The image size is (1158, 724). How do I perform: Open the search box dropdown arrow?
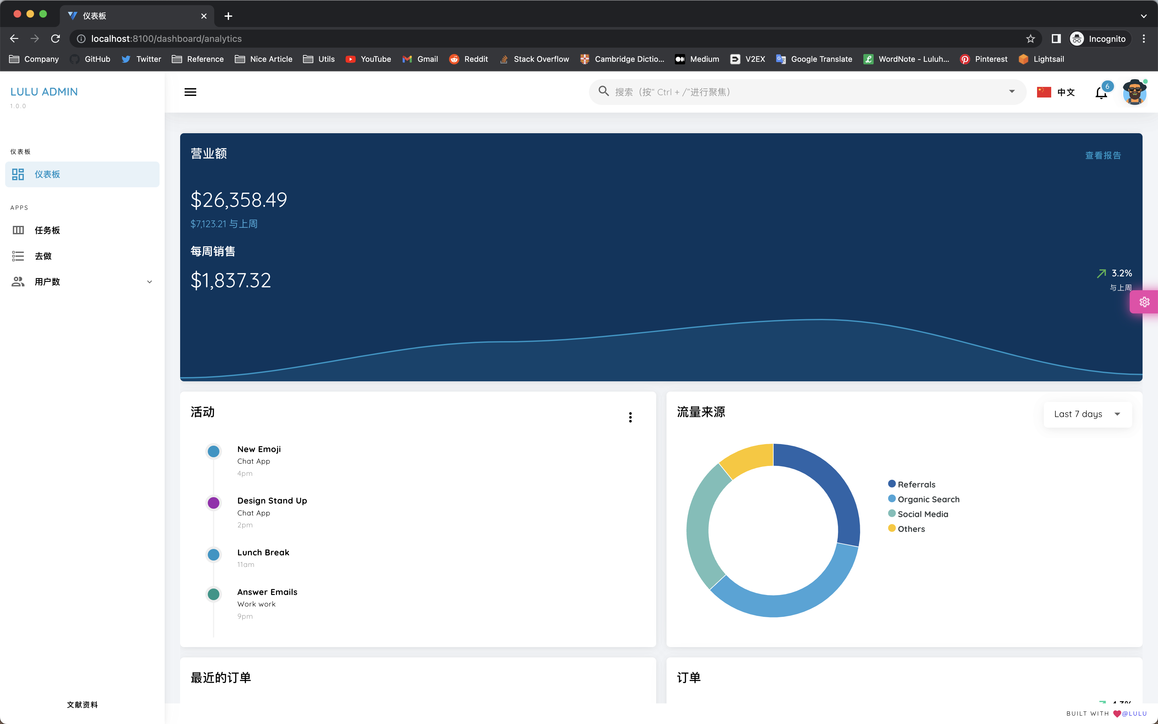click(x=1012, y=92)
